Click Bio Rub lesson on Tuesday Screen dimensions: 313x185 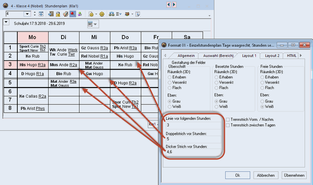pyautogui.click(x=64, y=74)
